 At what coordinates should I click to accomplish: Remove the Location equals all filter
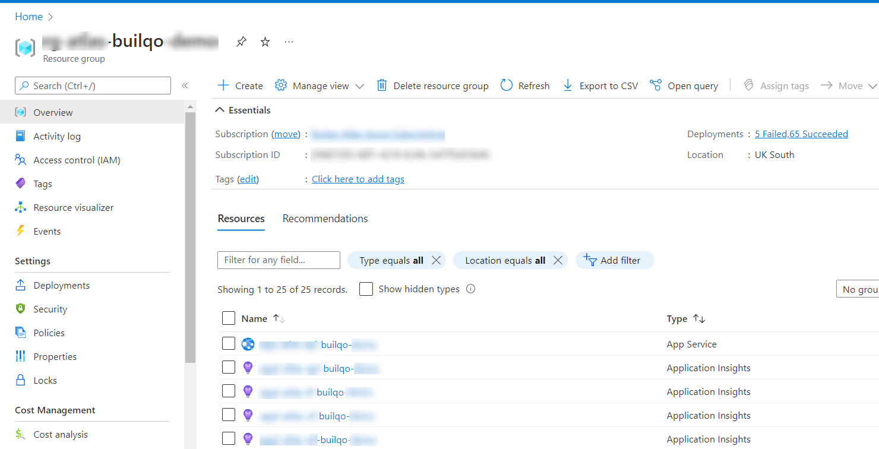(558, 260)
